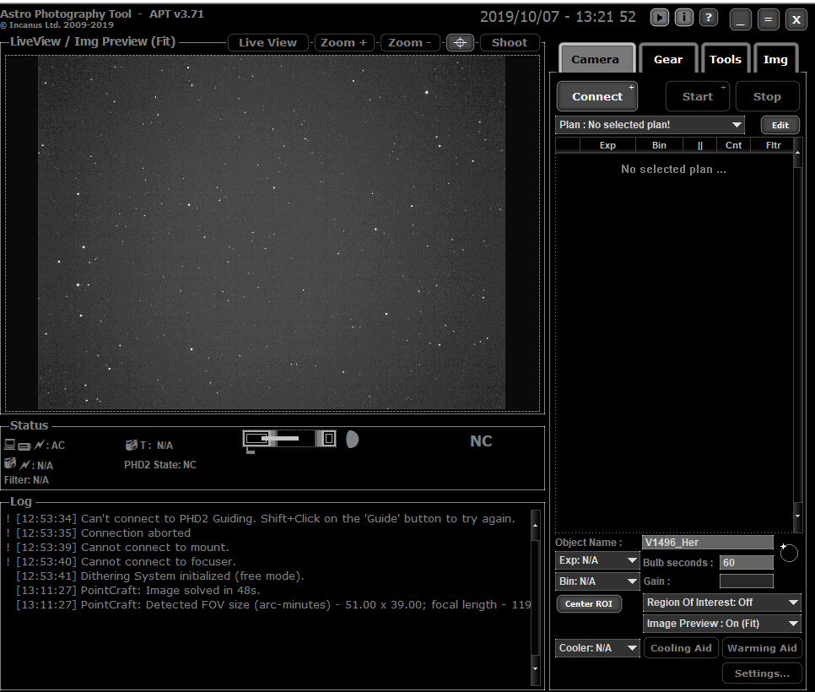The height and width of the screenshot is (692, 815).
Task: Click the moon phase icon in Status
Action: (352, 439)
